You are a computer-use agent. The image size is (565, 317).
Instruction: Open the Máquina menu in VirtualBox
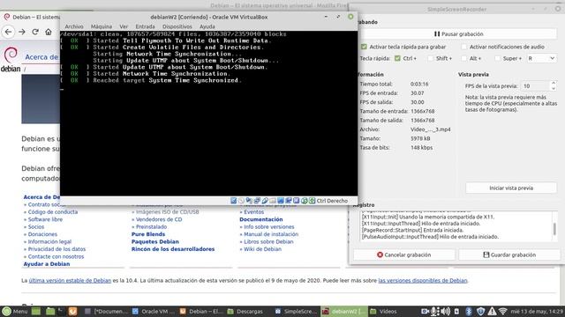[102, 26]
